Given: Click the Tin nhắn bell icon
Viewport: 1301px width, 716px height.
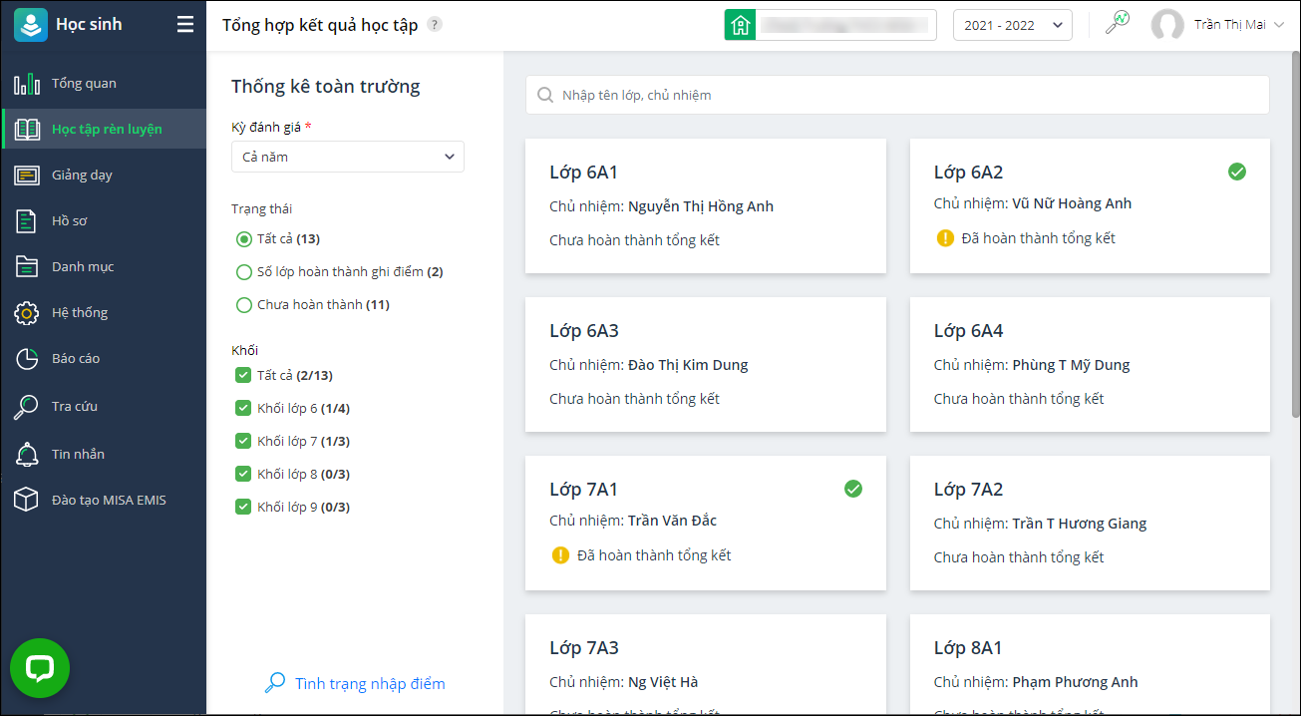Looking at the screenshot, I should (x=27, y=455).
